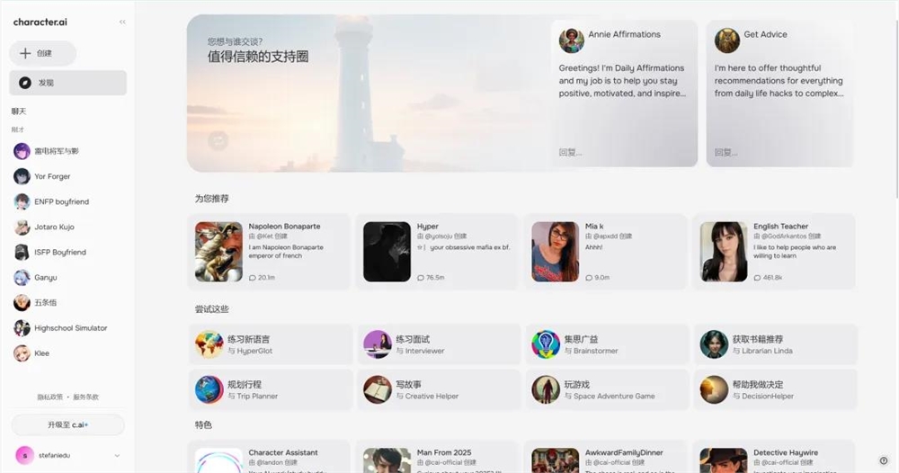Select Jotaro Kujo avatar icon
899x473 pixels.
pyautogui.click(x=22, y=227)
